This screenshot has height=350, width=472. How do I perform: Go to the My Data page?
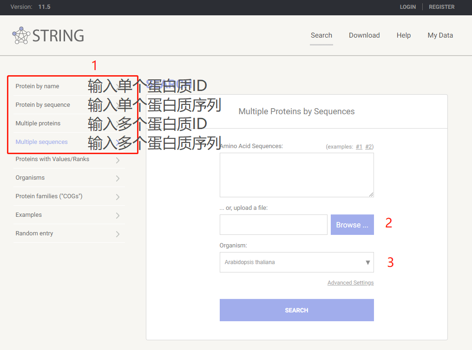440,35
